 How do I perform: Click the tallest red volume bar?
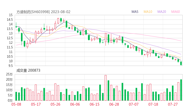tap(105, 88)
